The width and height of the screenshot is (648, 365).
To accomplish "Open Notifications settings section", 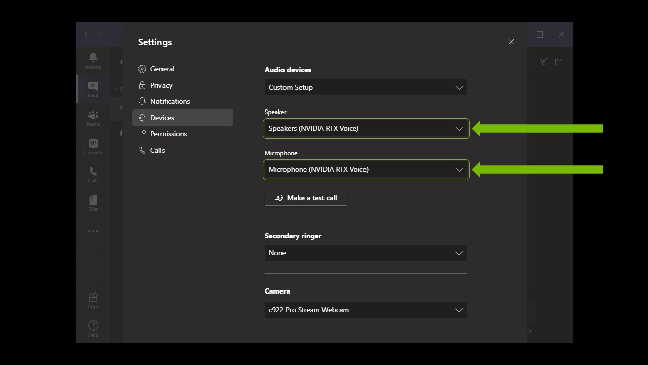I will coord(170,101).
